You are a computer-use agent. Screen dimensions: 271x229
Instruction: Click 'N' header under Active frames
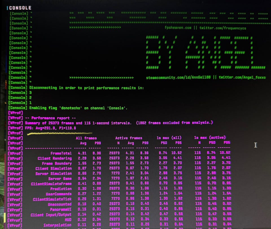point(118,143)
